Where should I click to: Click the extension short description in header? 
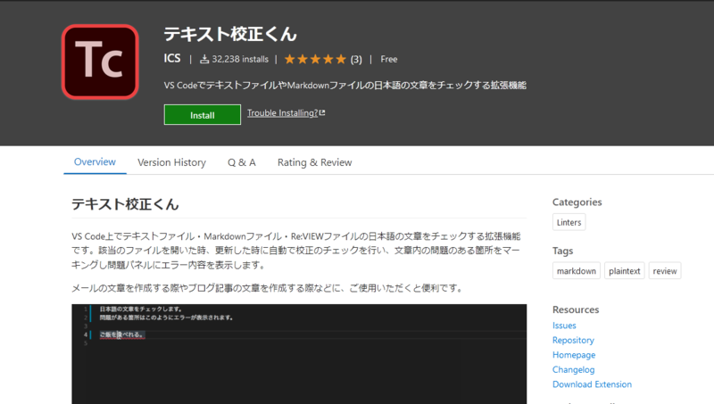(345, 85)
